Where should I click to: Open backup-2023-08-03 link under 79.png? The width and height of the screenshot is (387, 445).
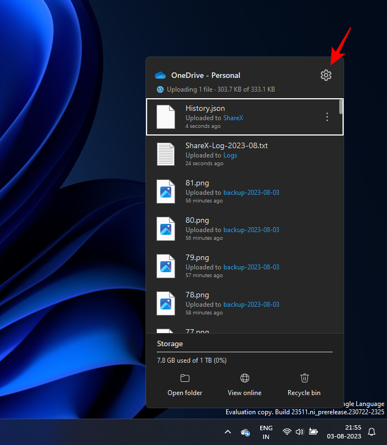[x=251, y=267]
